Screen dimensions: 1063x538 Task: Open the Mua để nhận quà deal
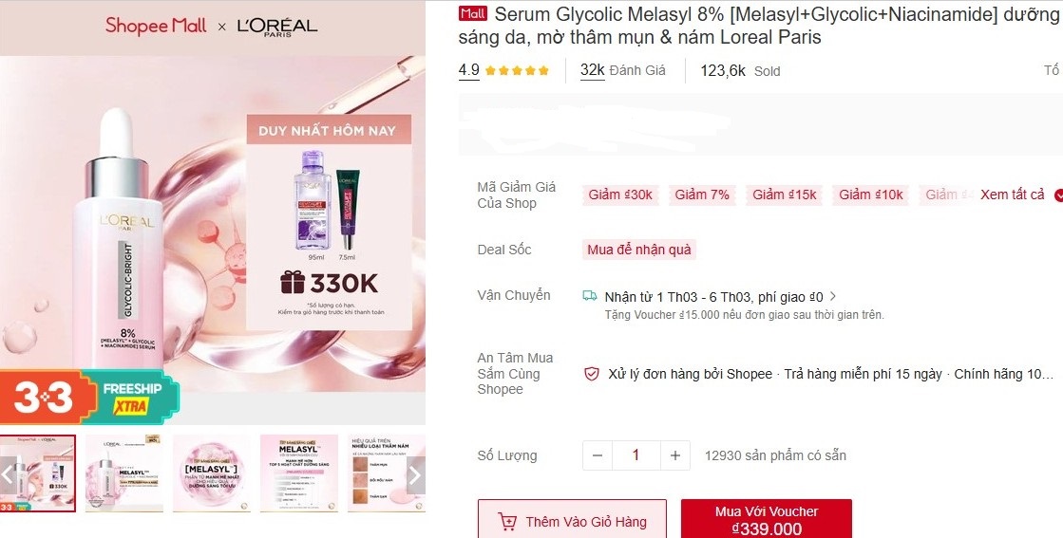pos(639,250)
